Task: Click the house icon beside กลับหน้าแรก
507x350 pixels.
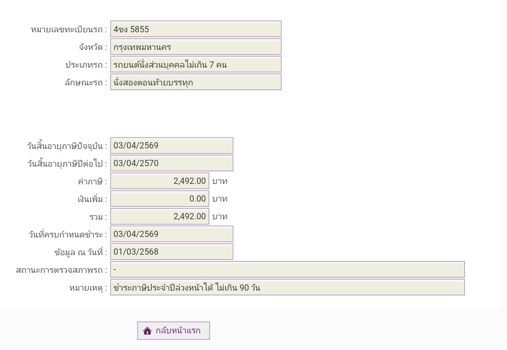Action: pos(147,331)
